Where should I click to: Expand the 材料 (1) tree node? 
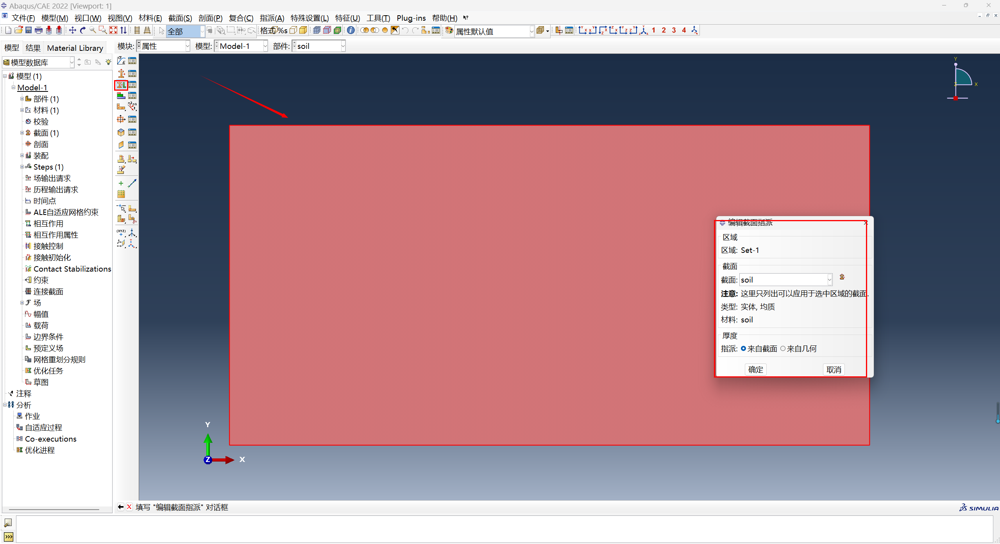pos(22,110)
